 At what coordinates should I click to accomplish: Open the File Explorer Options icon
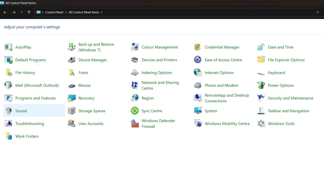coord(261,60)
